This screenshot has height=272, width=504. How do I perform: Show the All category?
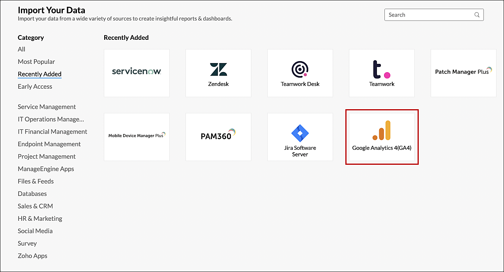coord(21,49)
